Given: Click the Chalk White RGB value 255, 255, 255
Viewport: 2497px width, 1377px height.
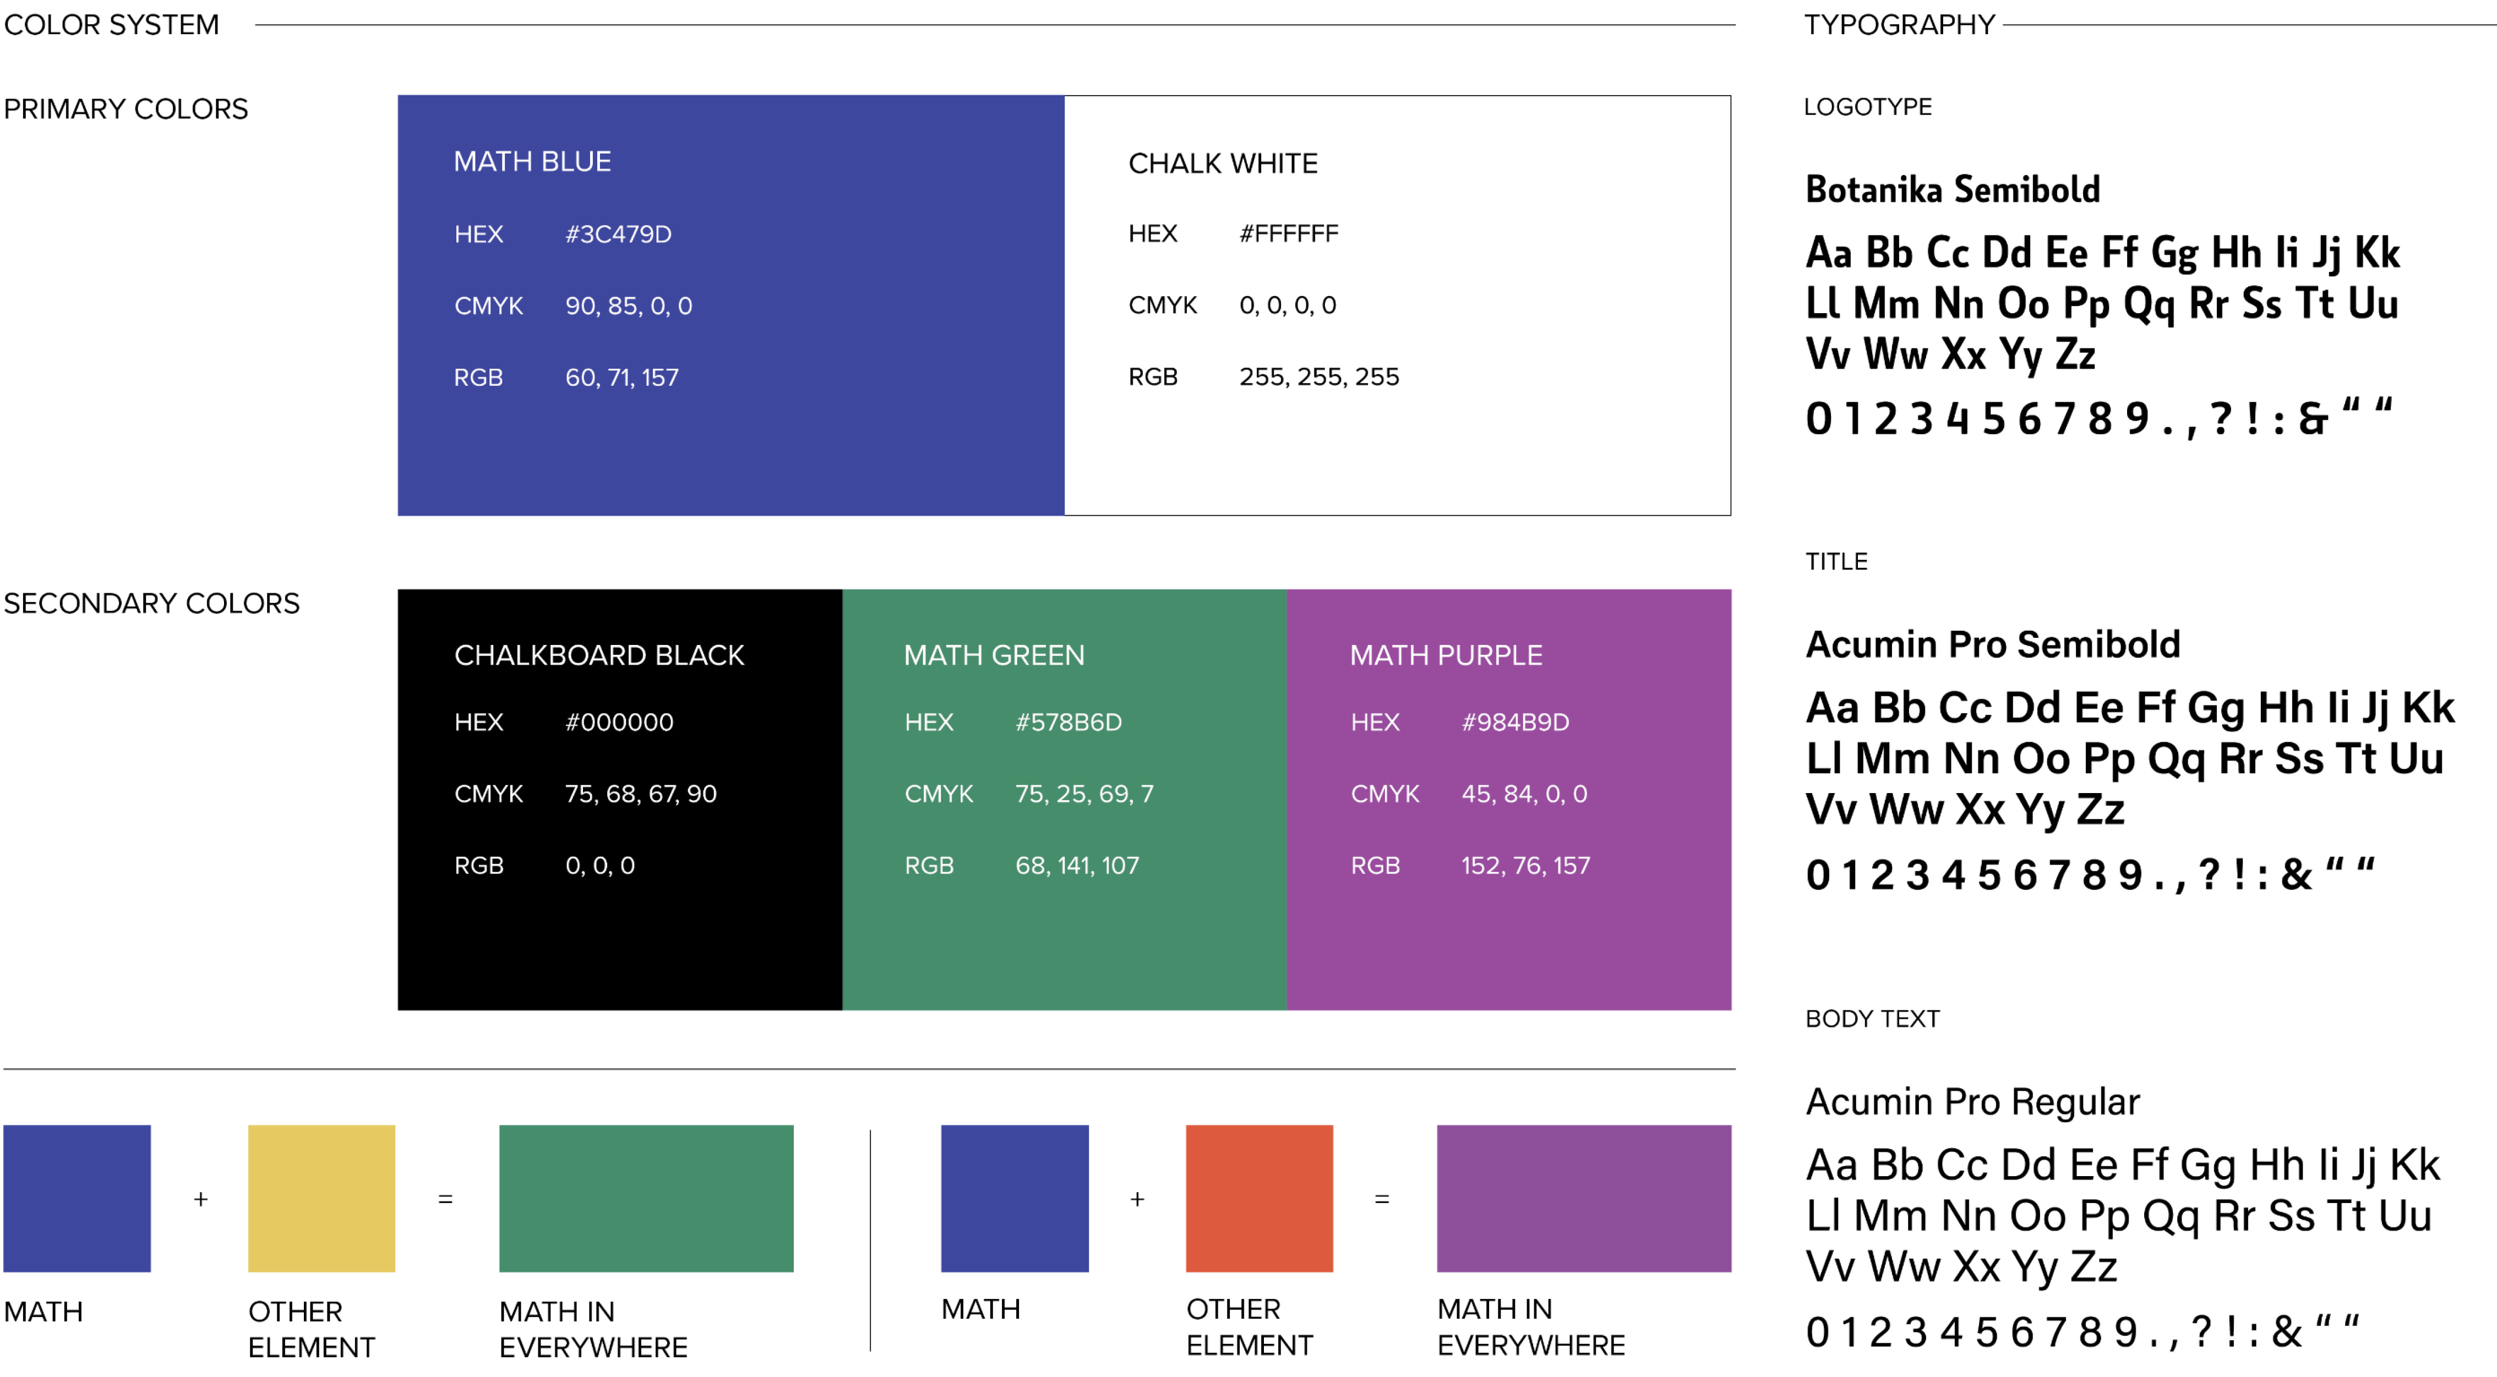Looking at the screenshot, I should (x=1318, y=377).
